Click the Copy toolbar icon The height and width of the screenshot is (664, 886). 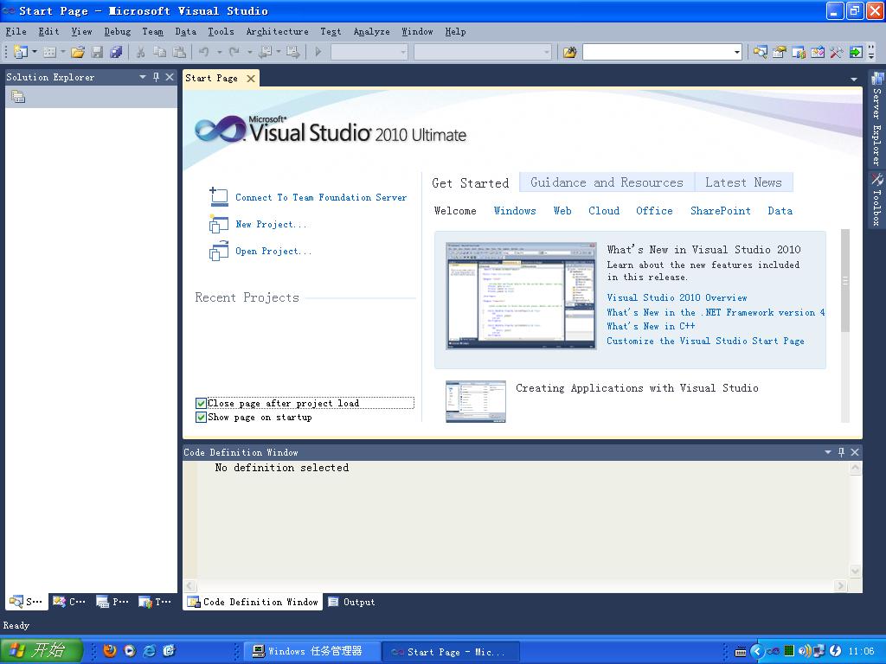tap(160, 52)
